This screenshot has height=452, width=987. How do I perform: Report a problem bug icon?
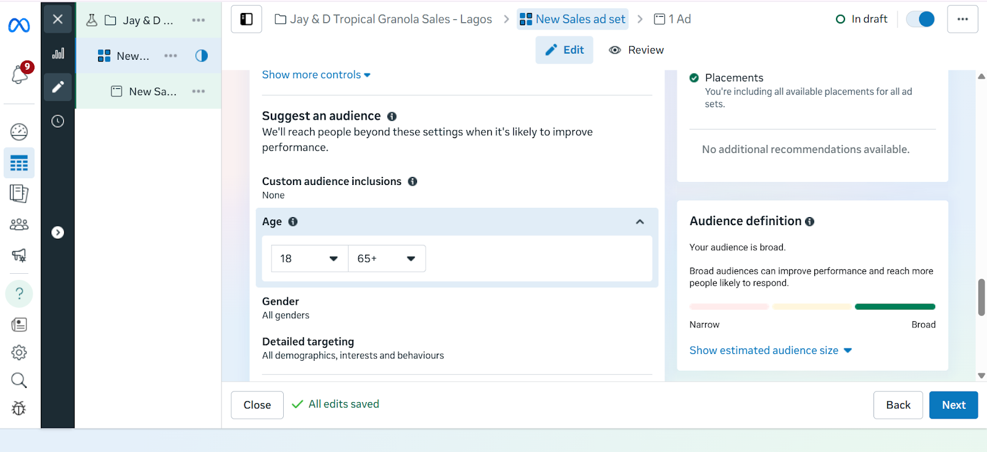click(x=19, y=408)
